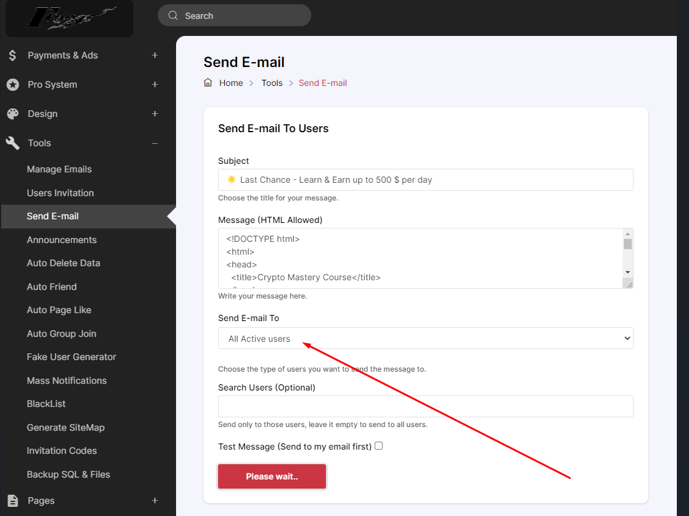
Task: Click the message textarea scroll up arrow
Action: coord(627,234)
